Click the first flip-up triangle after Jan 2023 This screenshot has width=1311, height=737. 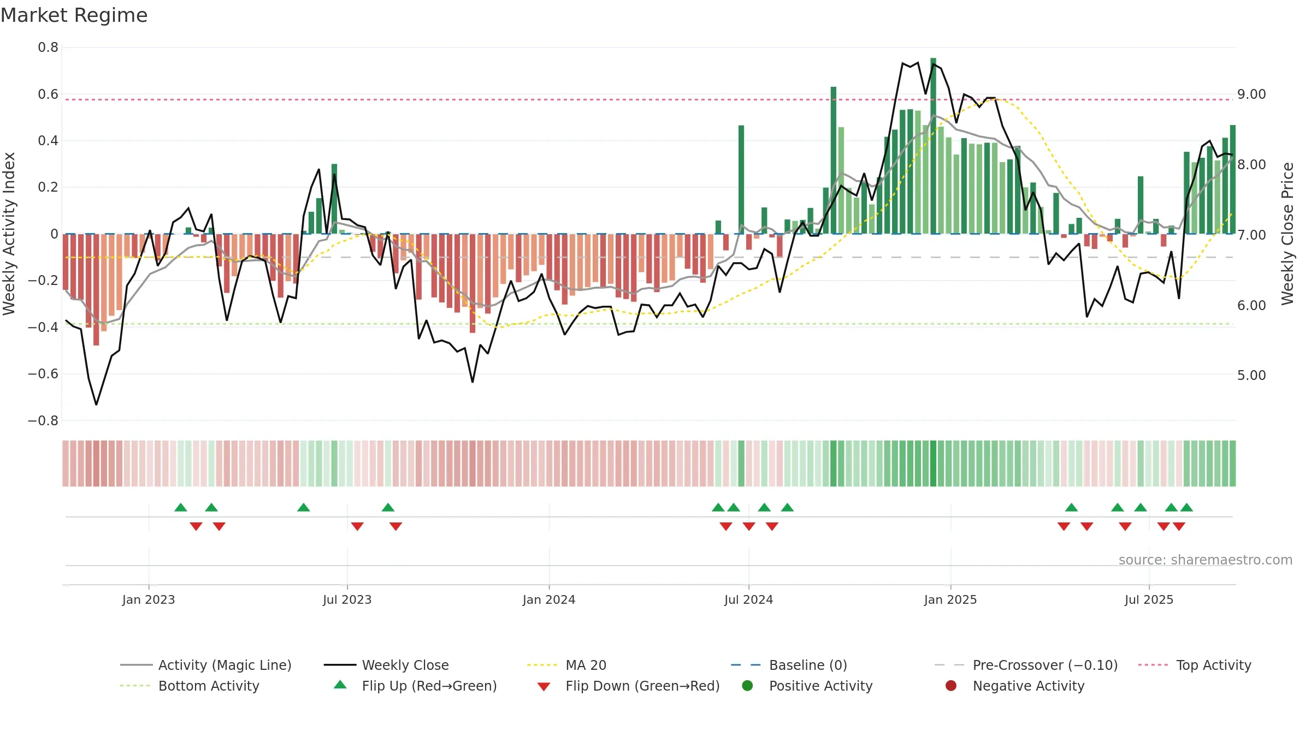tap(181, 508)
